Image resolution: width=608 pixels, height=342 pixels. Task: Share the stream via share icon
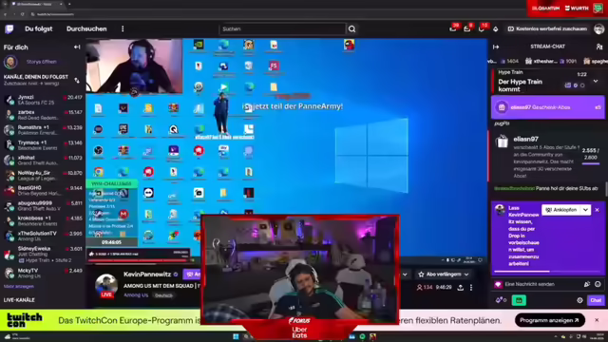[x=460, y=287]
